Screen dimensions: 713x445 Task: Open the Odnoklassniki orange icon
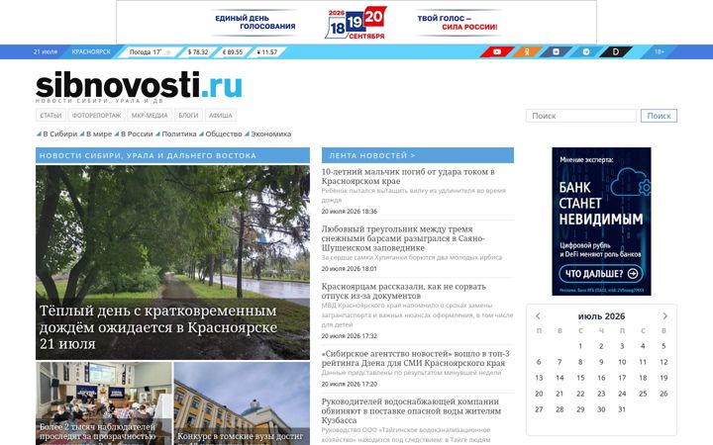pyautogui.click(x=527, y=51)
